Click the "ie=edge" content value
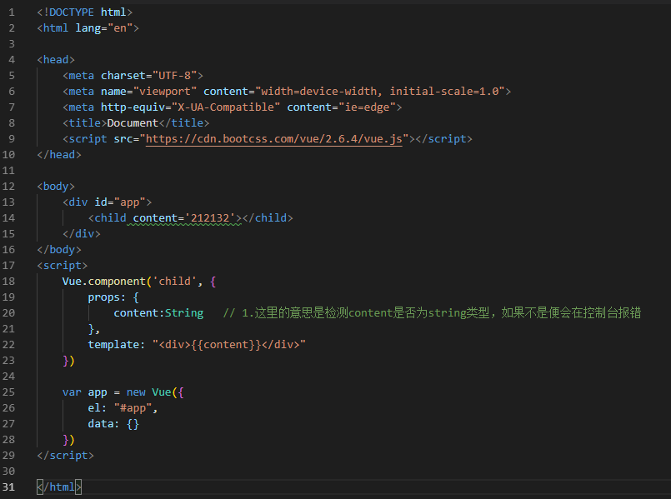The image size is (671, 499). coord(367,107)
